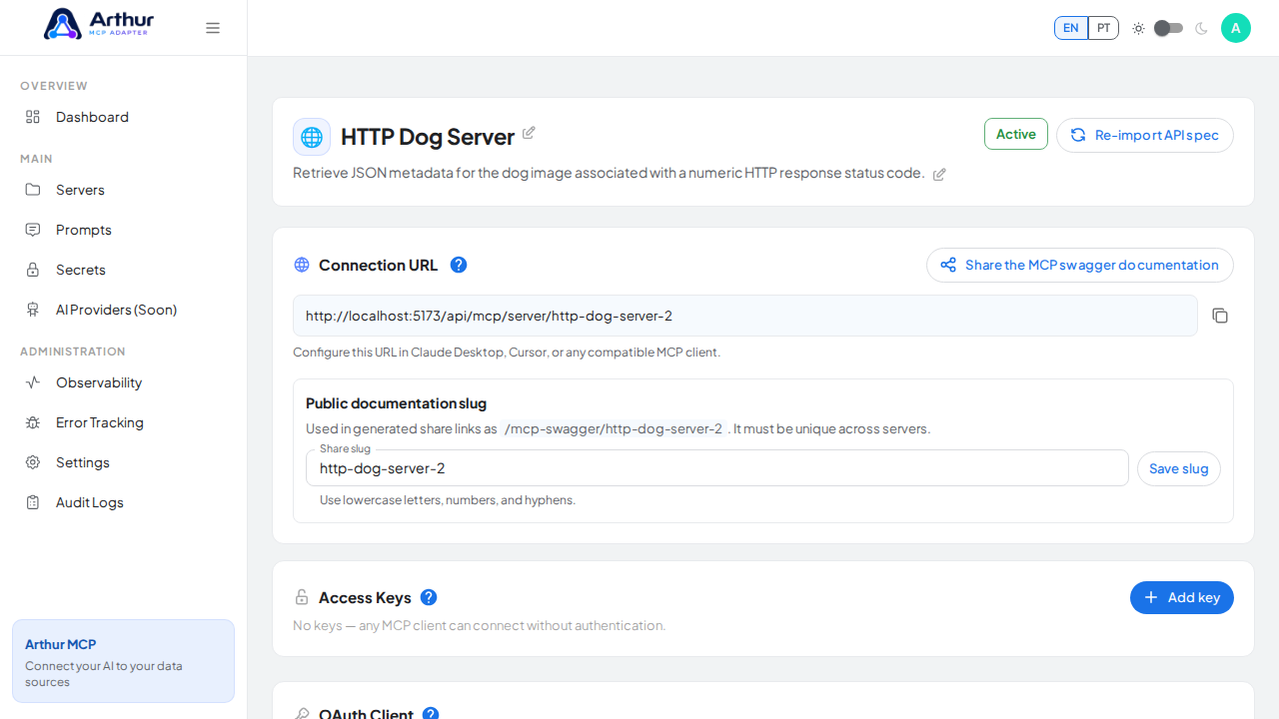The image size is (1279, 719).
Task: Open the Dashboard page
Action: click(124, 117)
